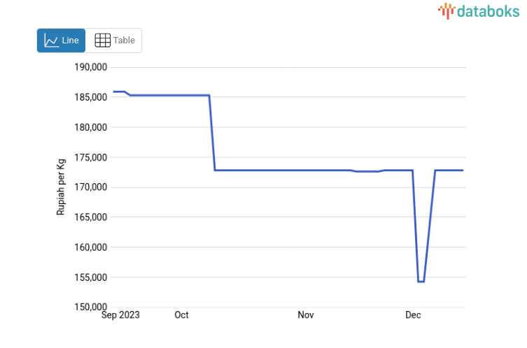The height and width of the screenshot is (348, 527).
Task: Click the Rupiah per Kg axis title
Action: pos(61,187)
